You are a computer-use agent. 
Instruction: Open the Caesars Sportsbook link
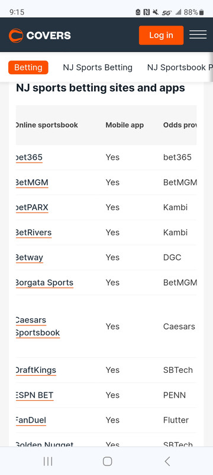38,326
